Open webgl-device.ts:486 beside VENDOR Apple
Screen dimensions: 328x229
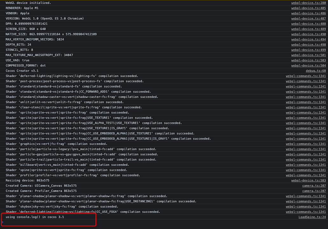click(308, 13)
